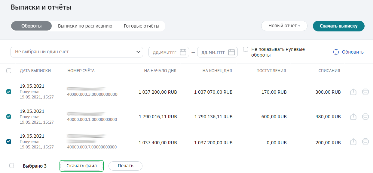Click the value '1 037 400,00 RUB'
The image size is (373, 173).
click(x=158, y=143)
